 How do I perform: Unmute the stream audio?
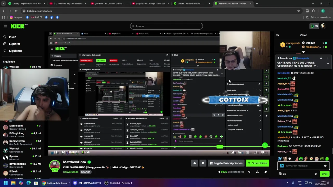click(63, 152)
